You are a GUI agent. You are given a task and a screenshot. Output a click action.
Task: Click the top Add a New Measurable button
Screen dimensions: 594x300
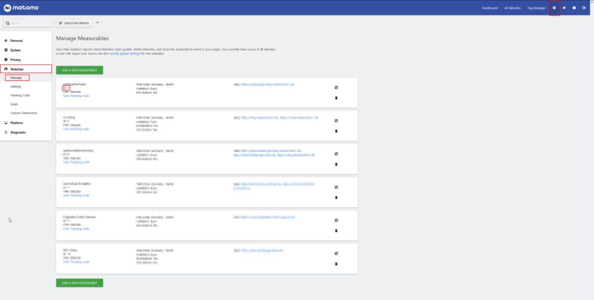(x=79, y=70)
